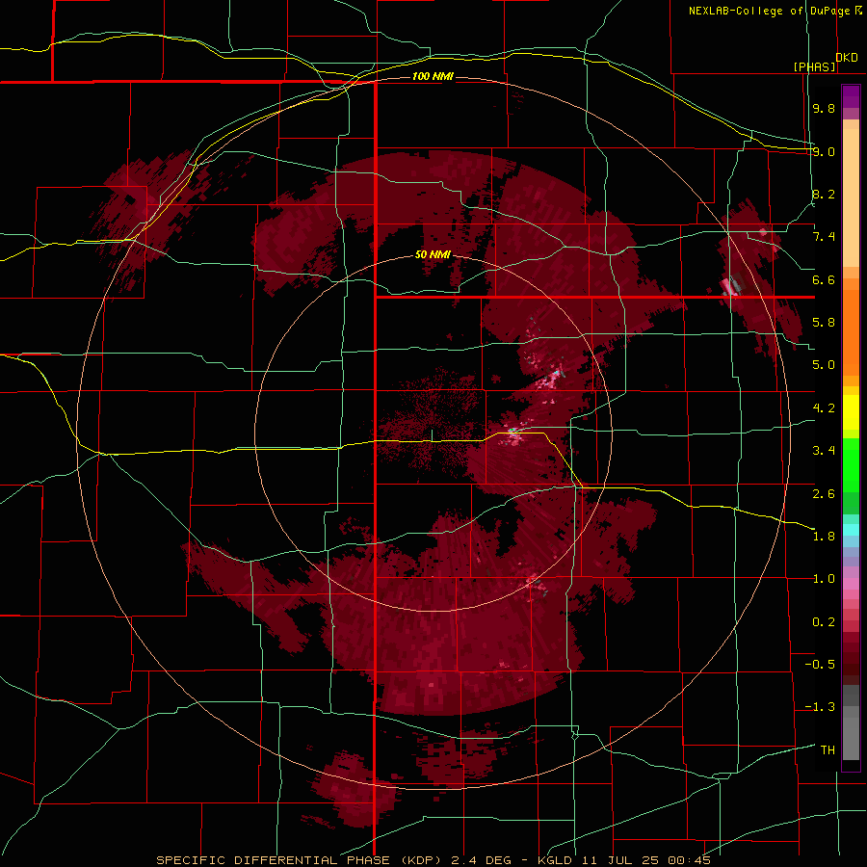Image resolution: width=867 pixels, height=867 pixels.
Task: Click the 6.6 scale value
Action: click(824, 279)
